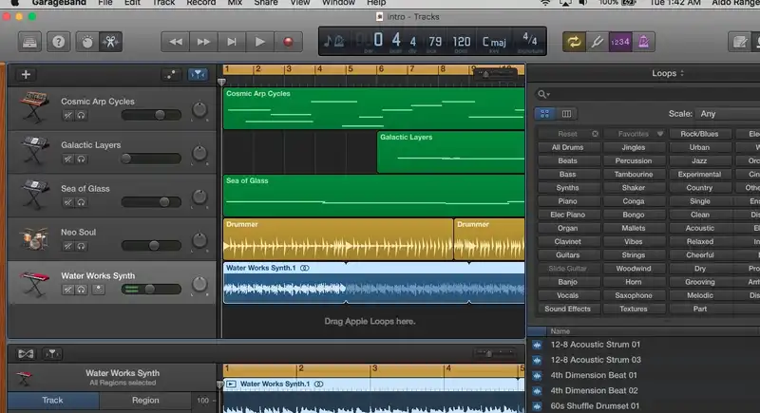
Task: Filter loops by Saxophone
Action: click(634, 295)
